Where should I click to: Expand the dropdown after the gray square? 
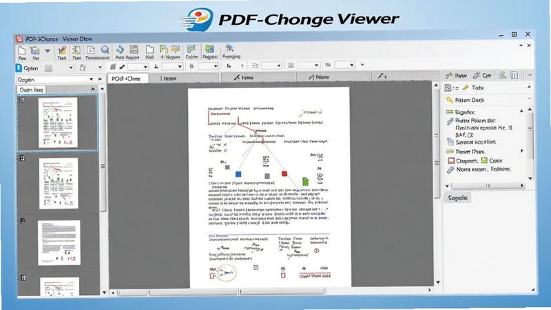pos(71,68)
